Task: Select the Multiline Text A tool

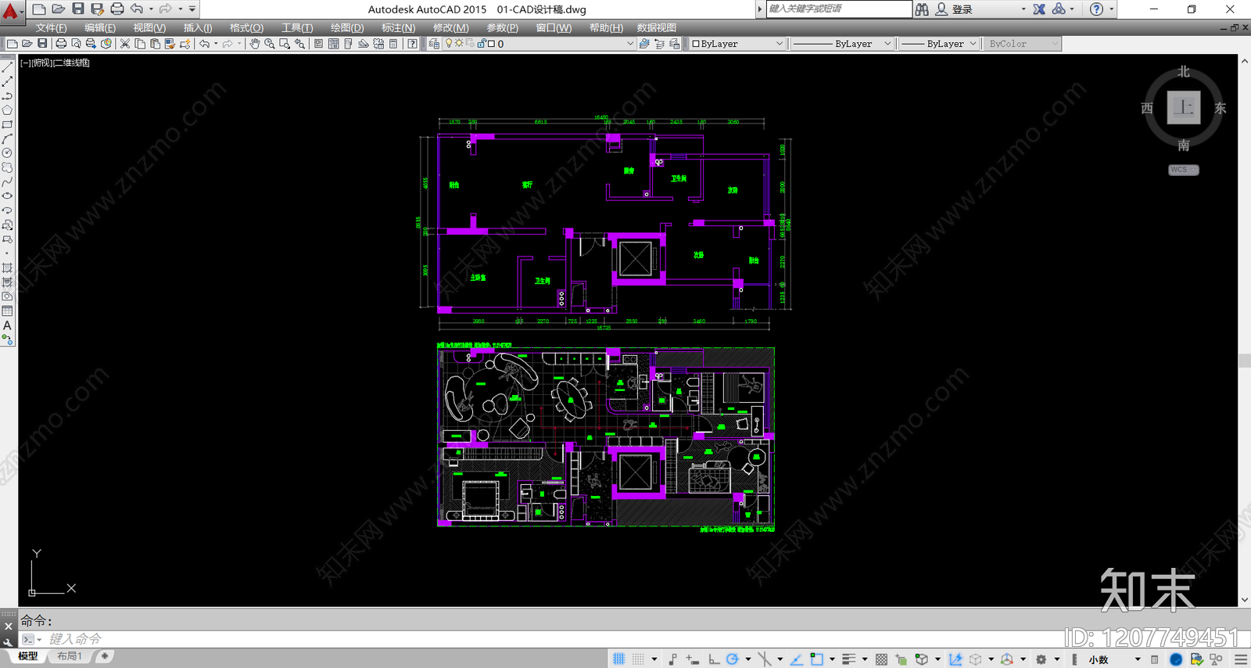Action: click(x=7, y=325)
